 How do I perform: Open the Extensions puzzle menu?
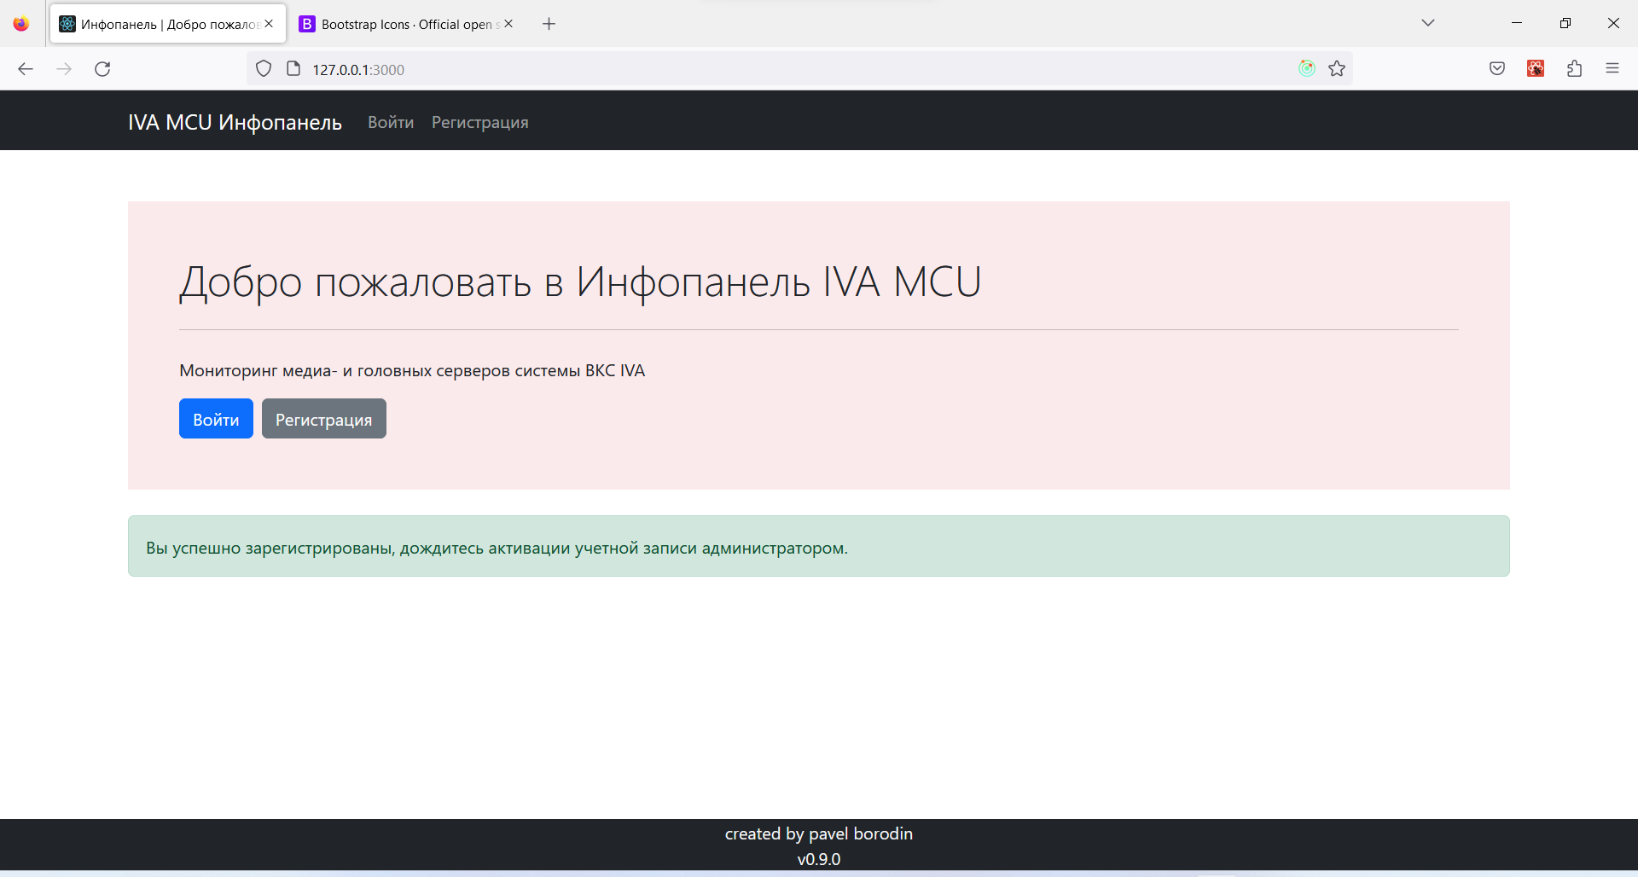[1575, 69]
